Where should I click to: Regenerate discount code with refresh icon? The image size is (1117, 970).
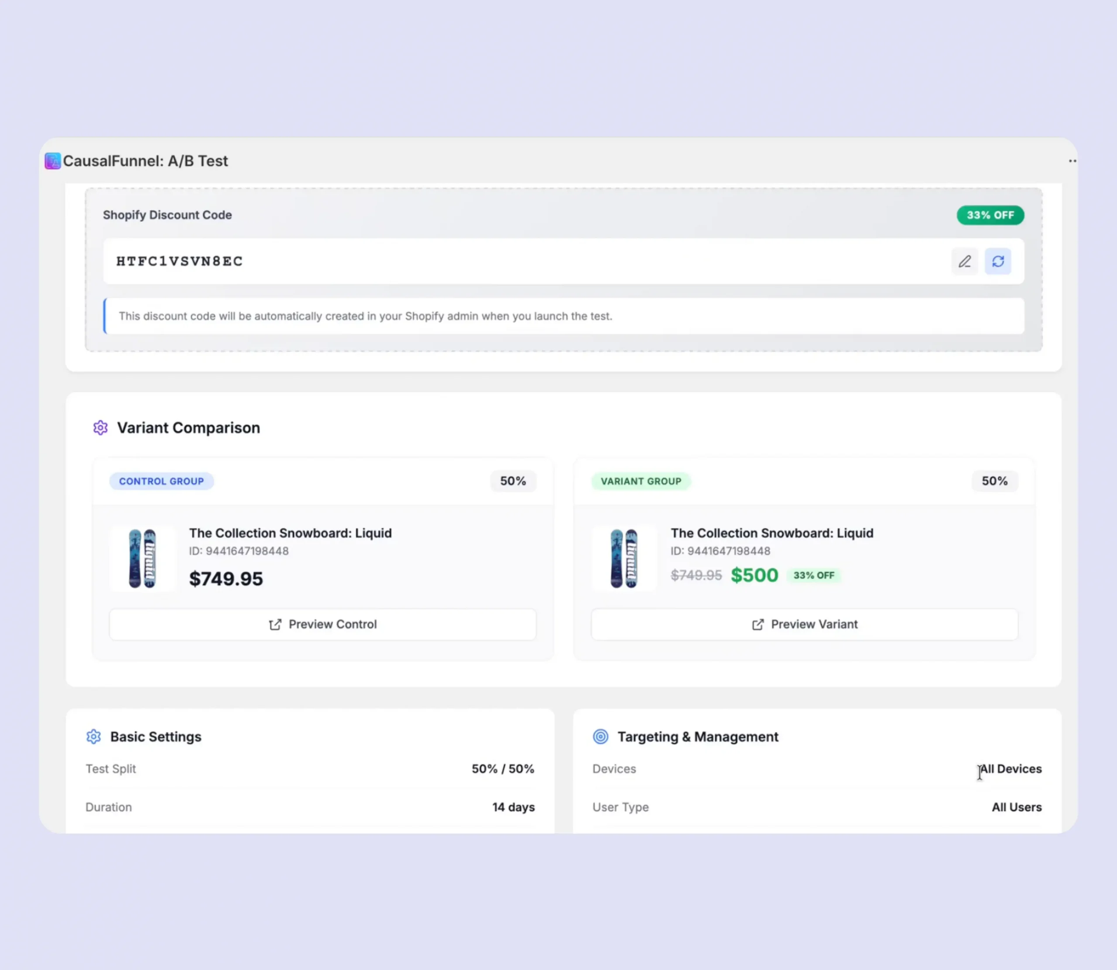[997, 261]
